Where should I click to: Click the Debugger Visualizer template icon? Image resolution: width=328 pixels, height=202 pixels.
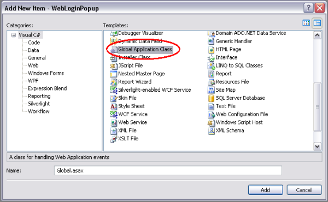(114, 33)
